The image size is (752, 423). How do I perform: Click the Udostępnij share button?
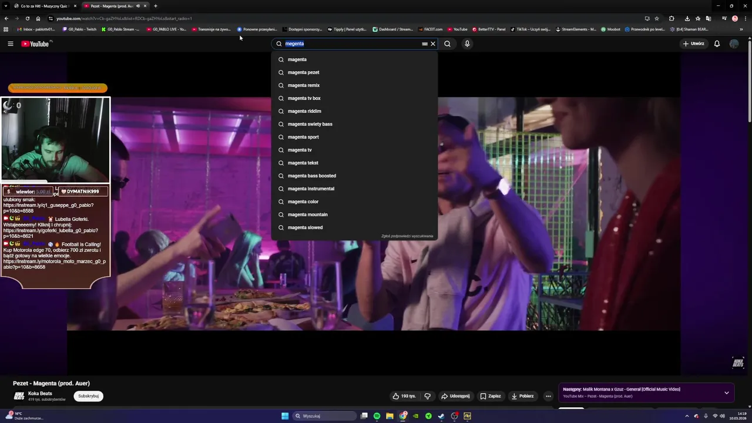pyautogui.click(x=455, y=396)
